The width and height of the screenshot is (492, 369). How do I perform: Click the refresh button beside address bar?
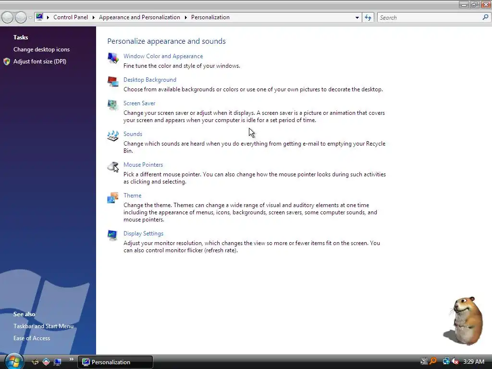(368, 18)
